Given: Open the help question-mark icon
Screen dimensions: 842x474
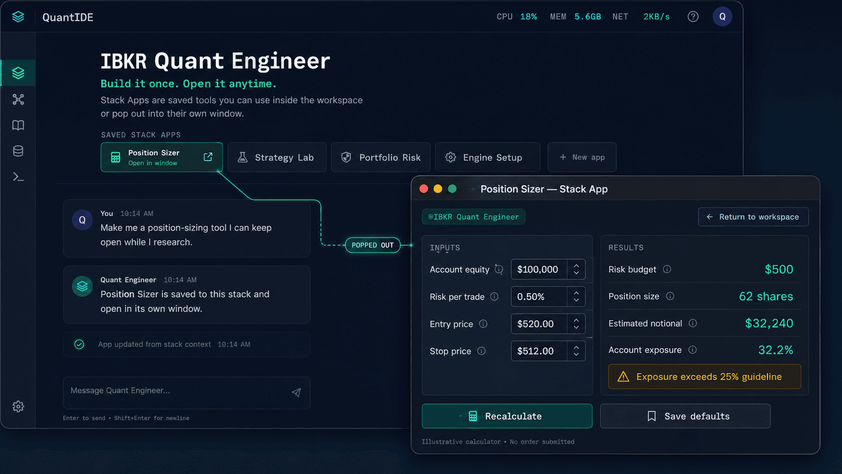Looking at the screenshot, I should [693, 17].
